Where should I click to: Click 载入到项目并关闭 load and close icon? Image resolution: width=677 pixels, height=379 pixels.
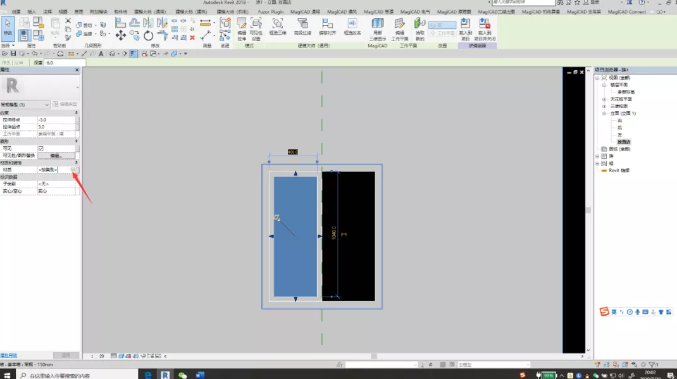click(x=485, y=29)
